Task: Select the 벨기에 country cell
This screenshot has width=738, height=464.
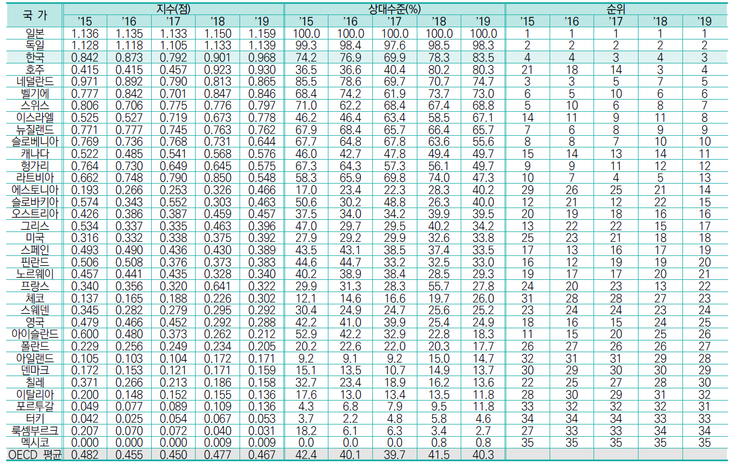Action: tap(34, 93)
